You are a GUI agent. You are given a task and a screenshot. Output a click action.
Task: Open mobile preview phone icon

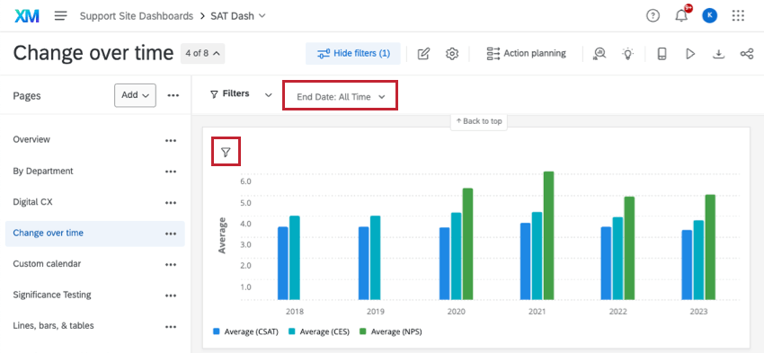click(662, 54)
